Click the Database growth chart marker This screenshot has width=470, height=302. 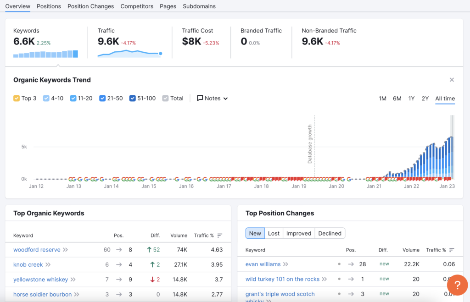[x=310, y=144]
